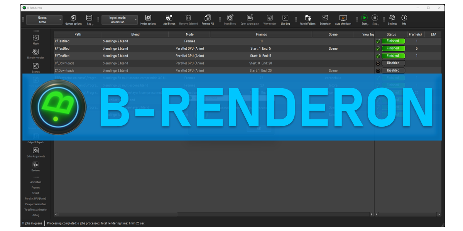Open Watch Folders
The height and width of the screenshot is (231, 463).
tap(308, 20)
